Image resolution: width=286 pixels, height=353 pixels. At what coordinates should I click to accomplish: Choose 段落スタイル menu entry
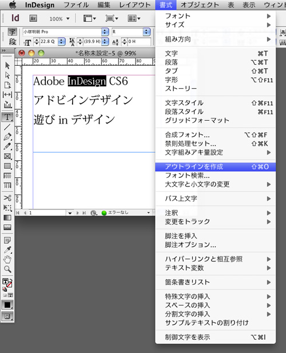click(x=216, y=112)
